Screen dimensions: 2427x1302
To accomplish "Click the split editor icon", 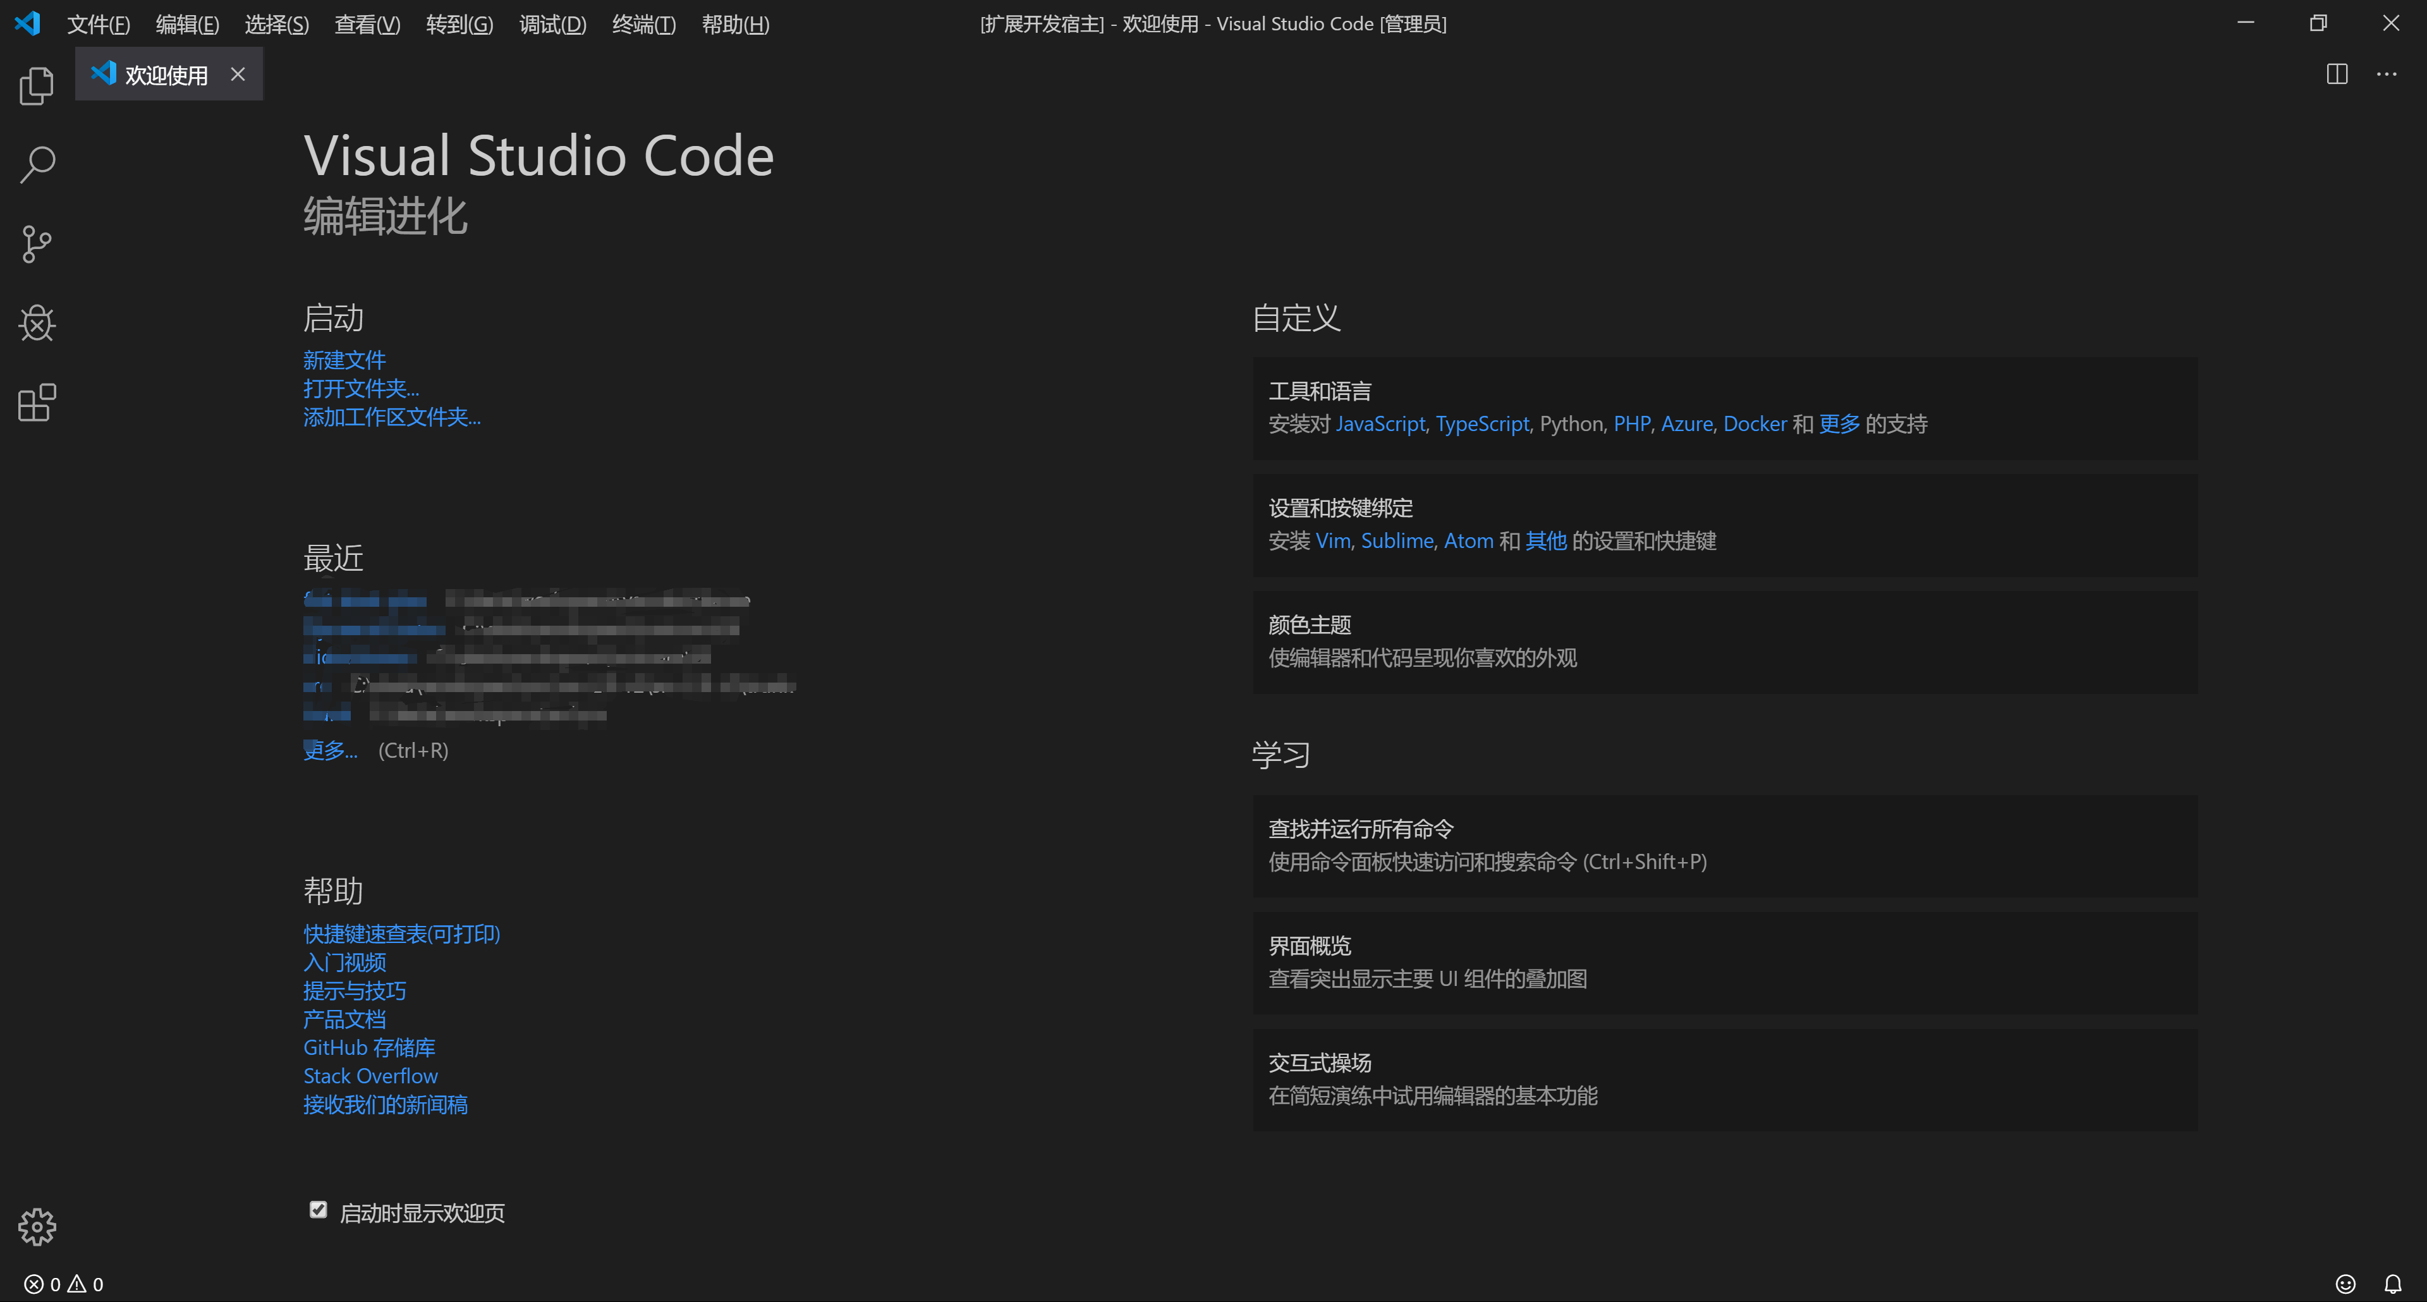I will point(2337,75).
